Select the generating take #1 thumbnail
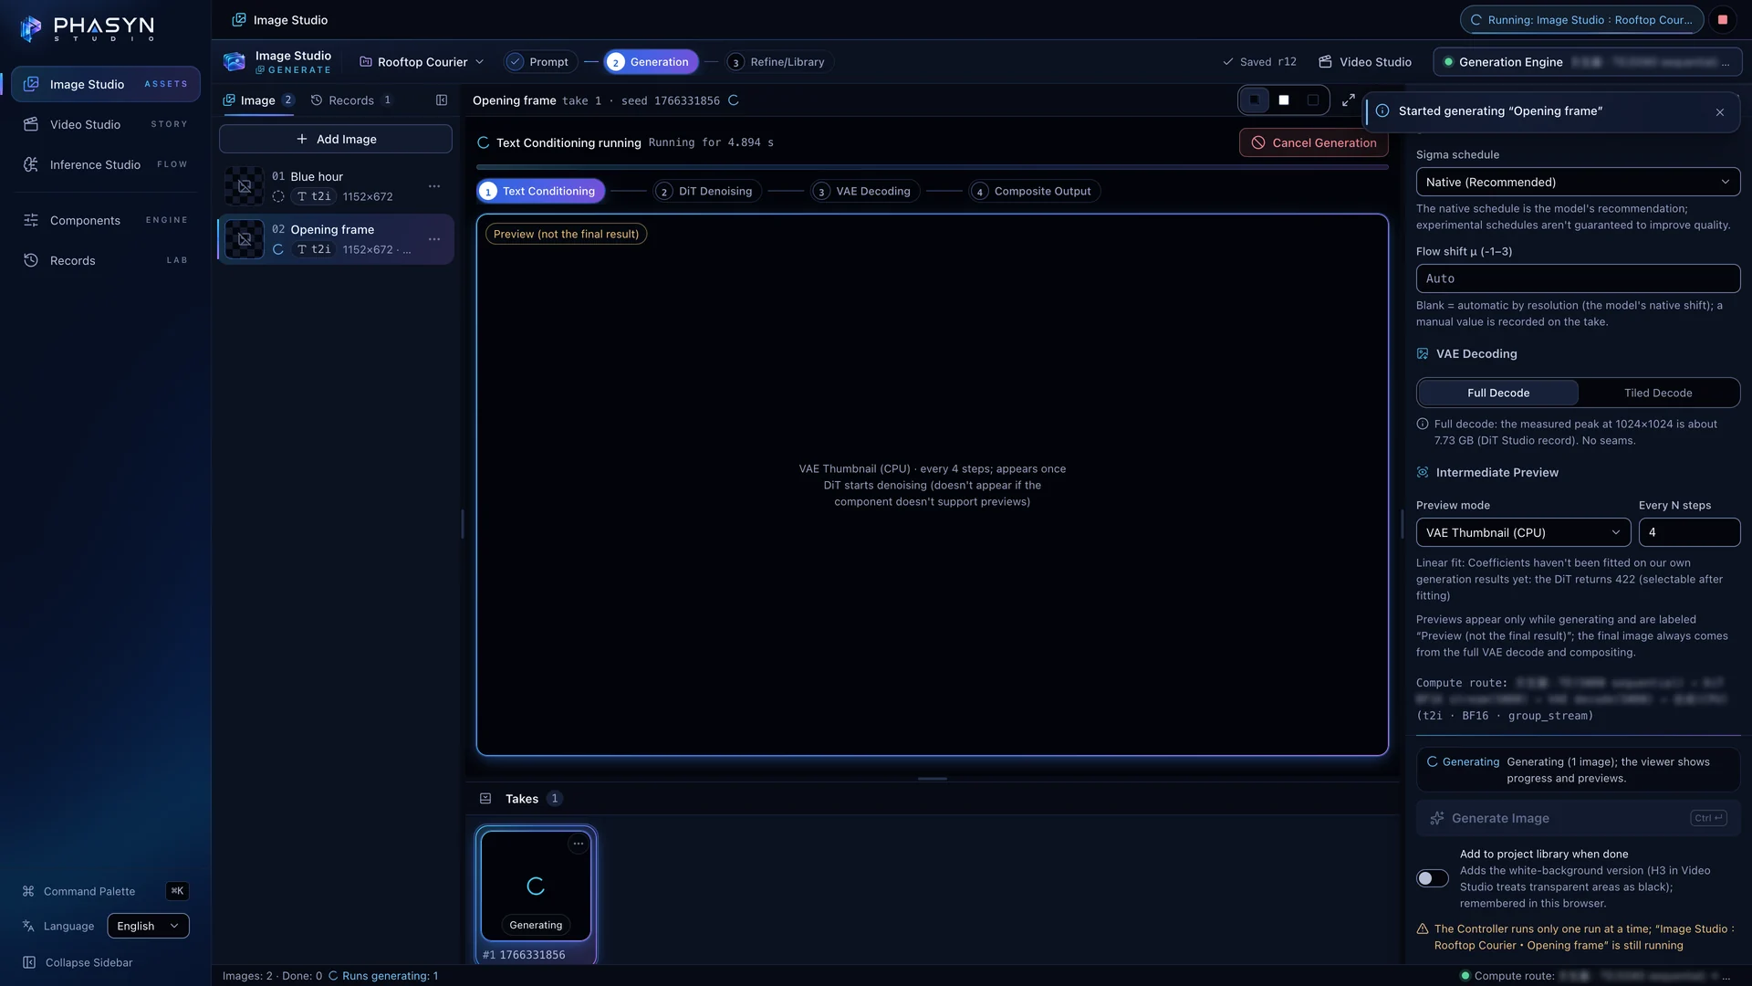 536,886
